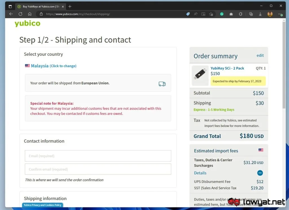Open the shopping price tag icon

point(188,14)
